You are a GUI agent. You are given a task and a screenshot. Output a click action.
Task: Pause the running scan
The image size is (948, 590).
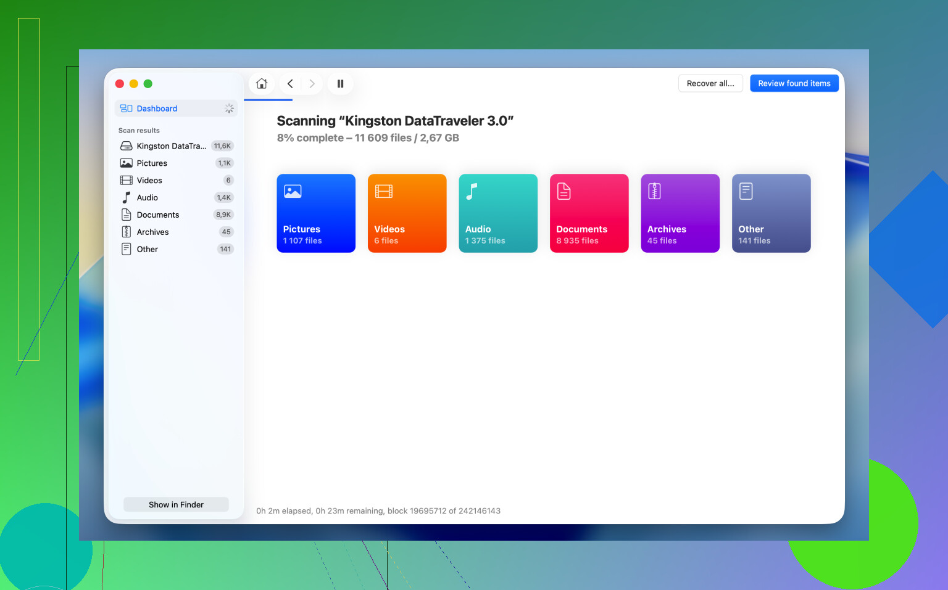click(x=340, y=84)
